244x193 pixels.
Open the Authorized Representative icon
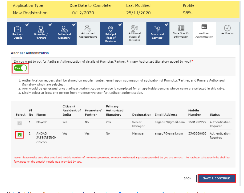[88, 28]
